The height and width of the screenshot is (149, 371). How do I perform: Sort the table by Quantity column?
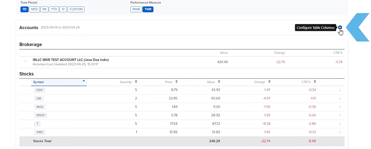[136, 82]
